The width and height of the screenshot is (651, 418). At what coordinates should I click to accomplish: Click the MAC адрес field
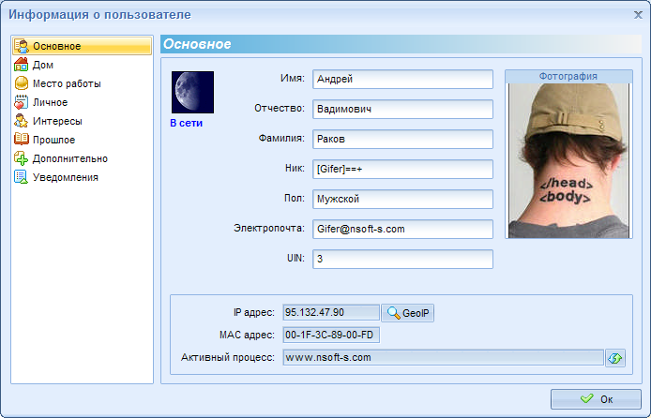tap(331, 335)
